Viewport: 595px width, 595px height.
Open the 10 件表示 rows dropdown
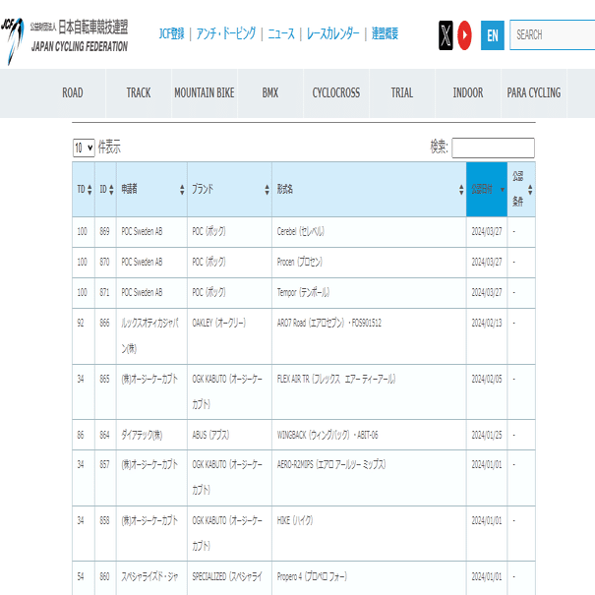pyautogui.click(x=84, y=148)
